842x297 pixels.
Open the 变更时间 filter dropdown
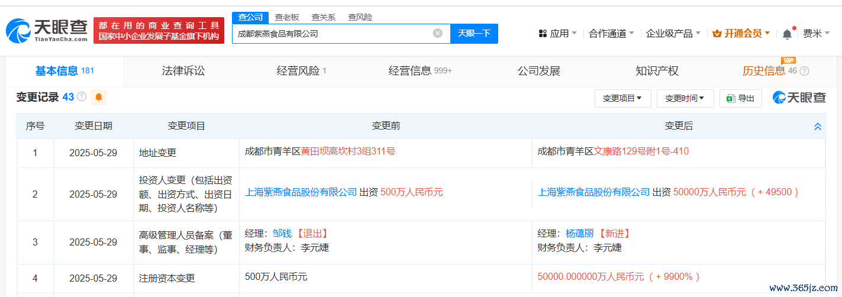pyautogui.click(x=685, y=98)
